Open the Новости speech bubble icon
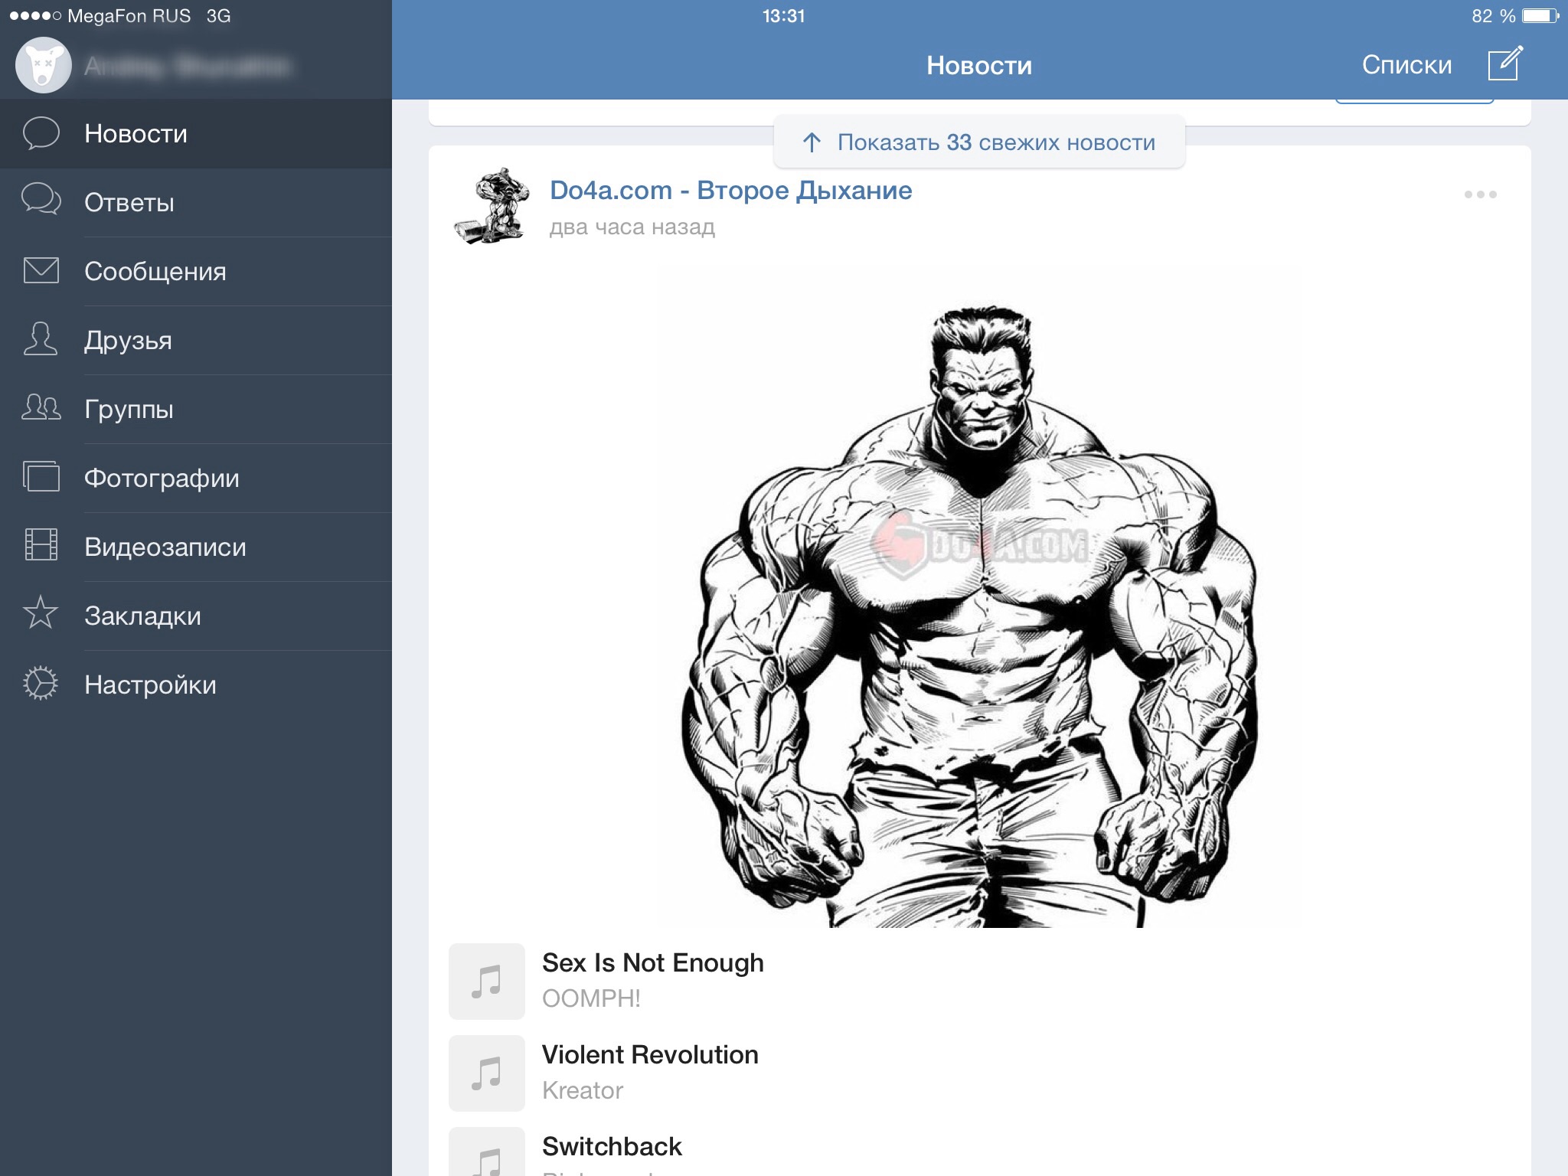 41,133
